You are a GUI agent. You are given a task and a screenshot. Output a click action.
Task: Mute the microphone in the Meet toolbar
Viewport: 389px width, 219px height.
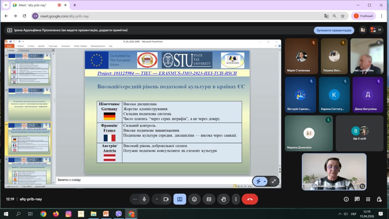(144, 199)
